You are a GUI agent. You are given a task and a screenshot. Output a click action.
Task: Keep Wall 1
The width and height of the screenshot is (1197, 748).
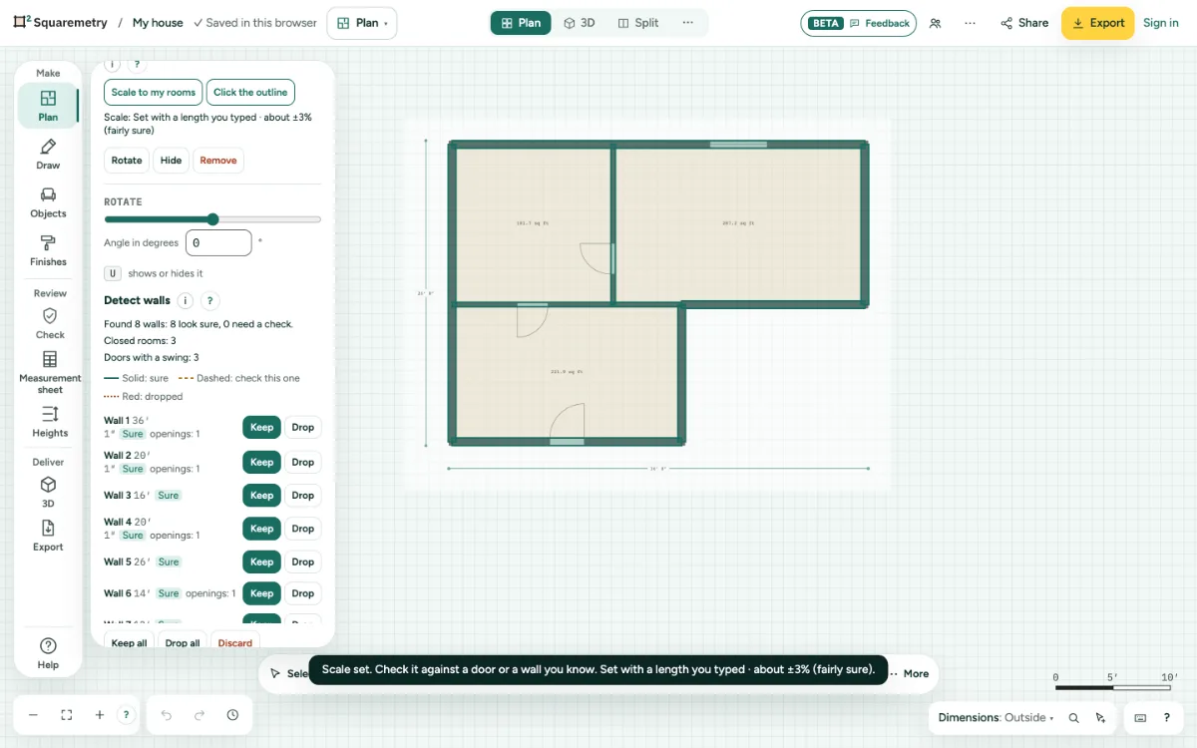click(261, 427)
